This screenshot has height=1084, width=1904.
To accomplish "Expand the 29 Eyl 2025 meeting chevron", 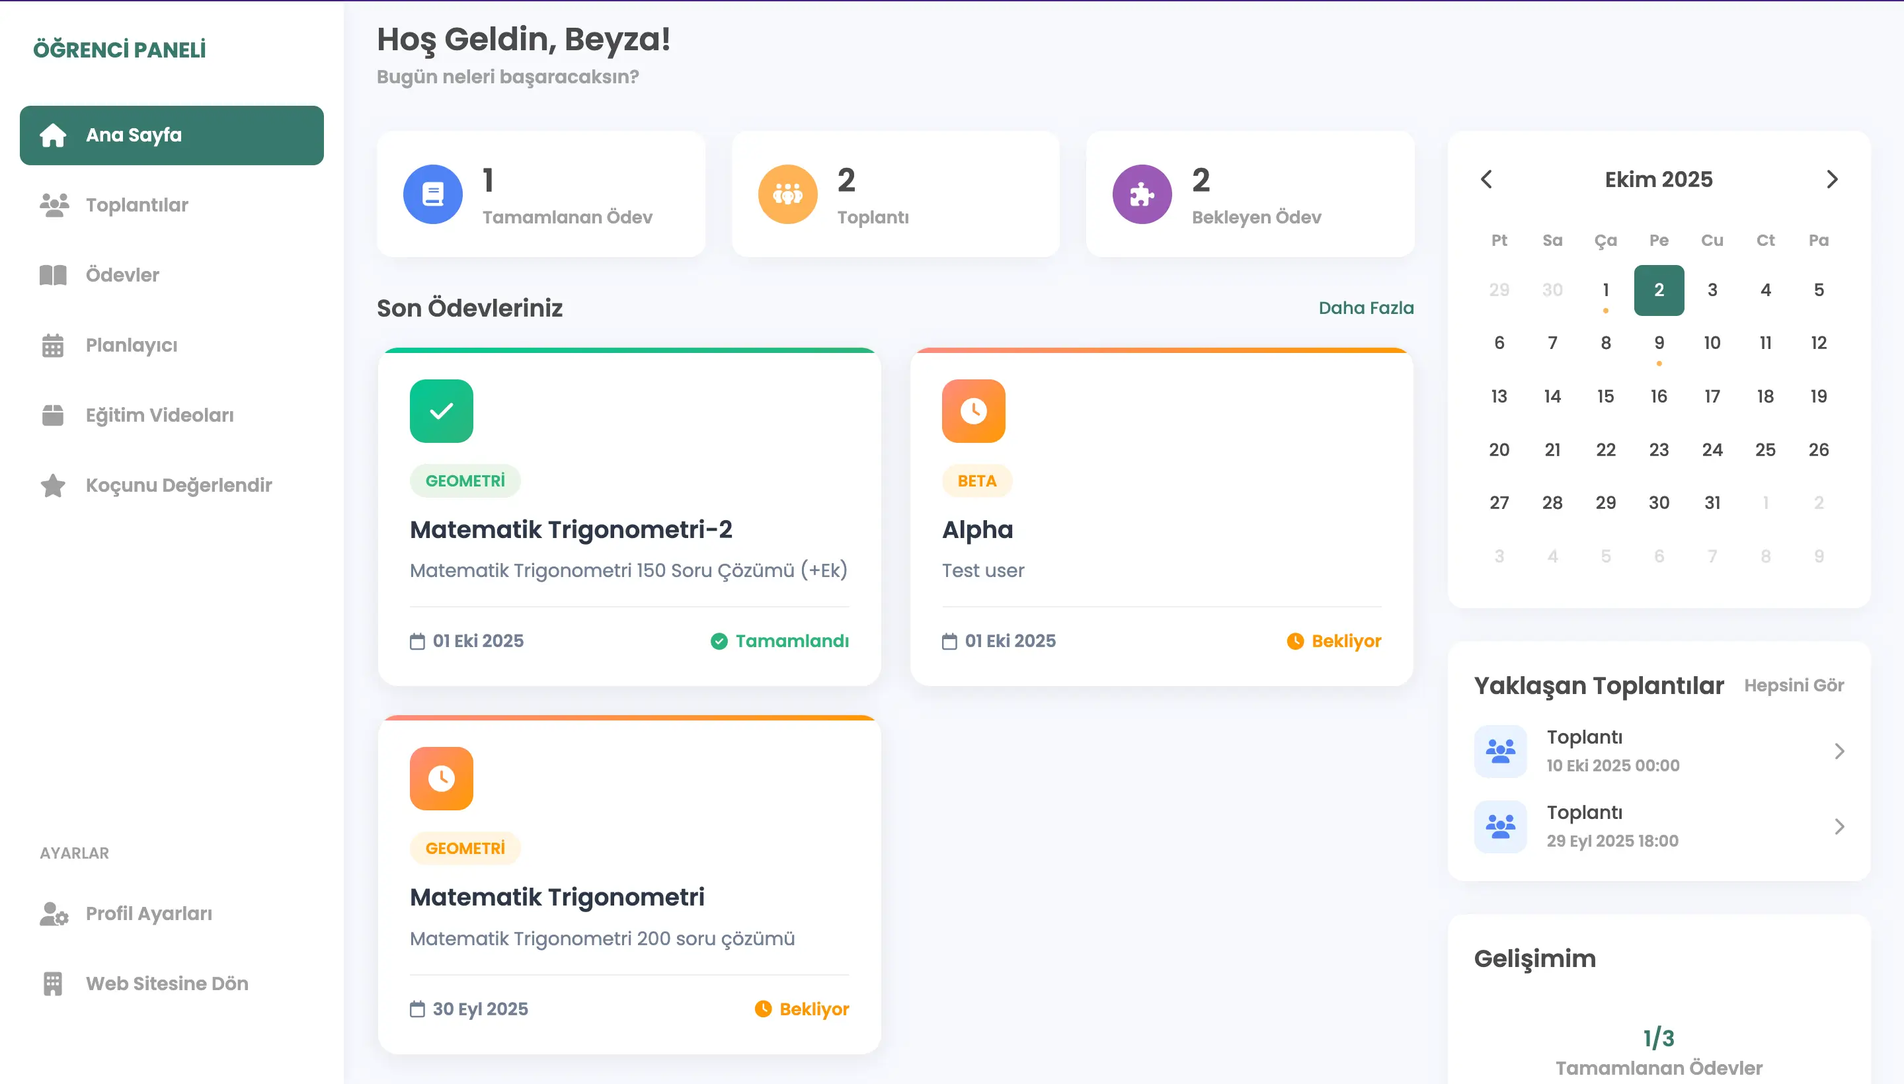I will (1839, 826).
